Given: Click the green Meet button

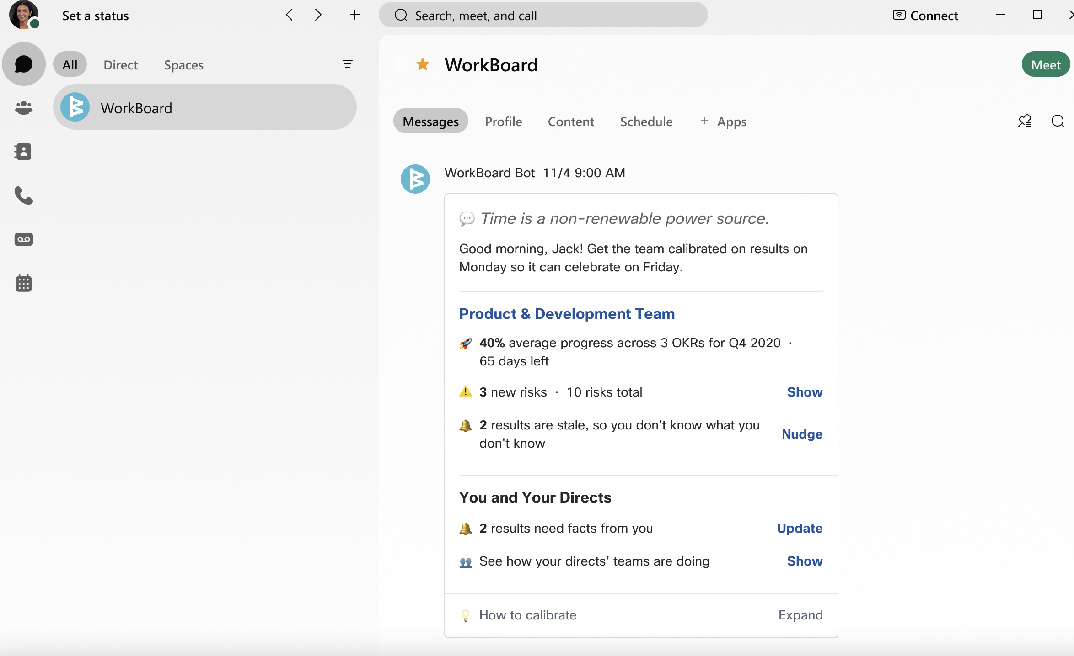Looking at the screenshot, I should tap(1046, 64).
